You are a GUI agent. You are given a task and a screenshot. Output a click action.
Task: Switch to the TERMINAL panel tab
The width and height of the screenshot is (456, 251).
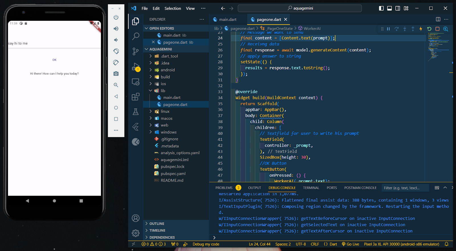pyautogui.click(x=311, y=188)
